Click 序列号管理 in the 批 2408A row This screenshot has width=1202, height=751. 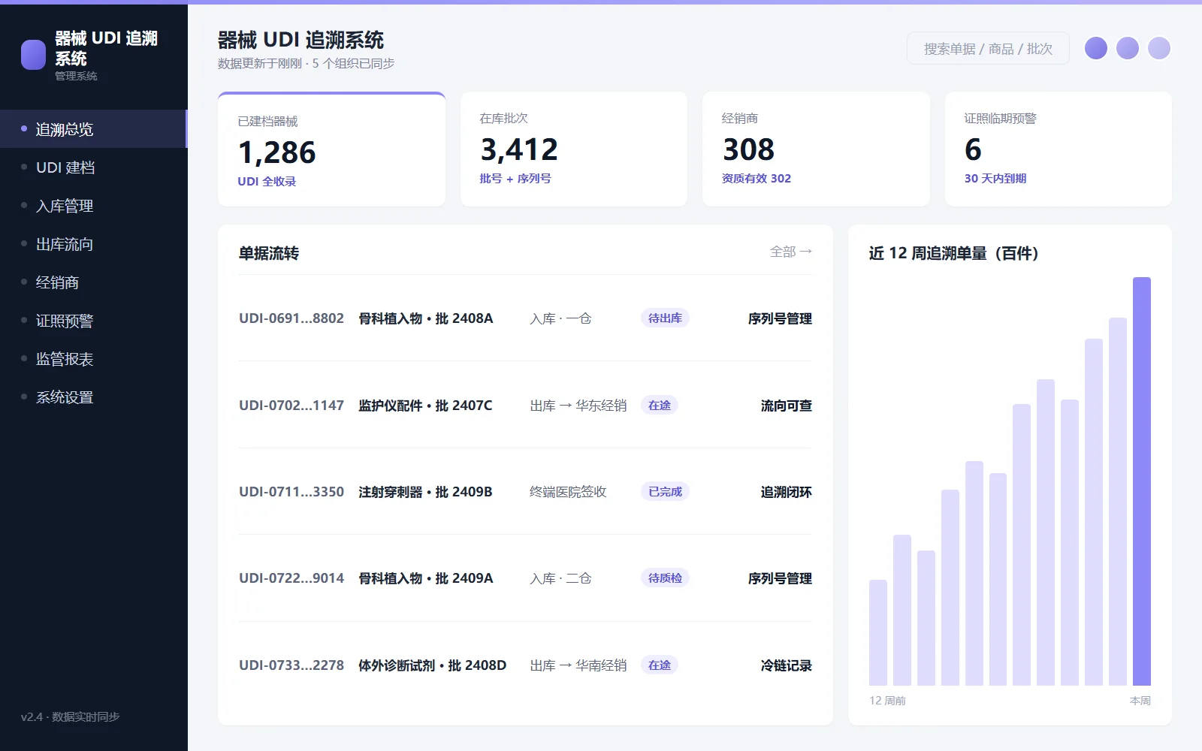(x=780, y=318)
